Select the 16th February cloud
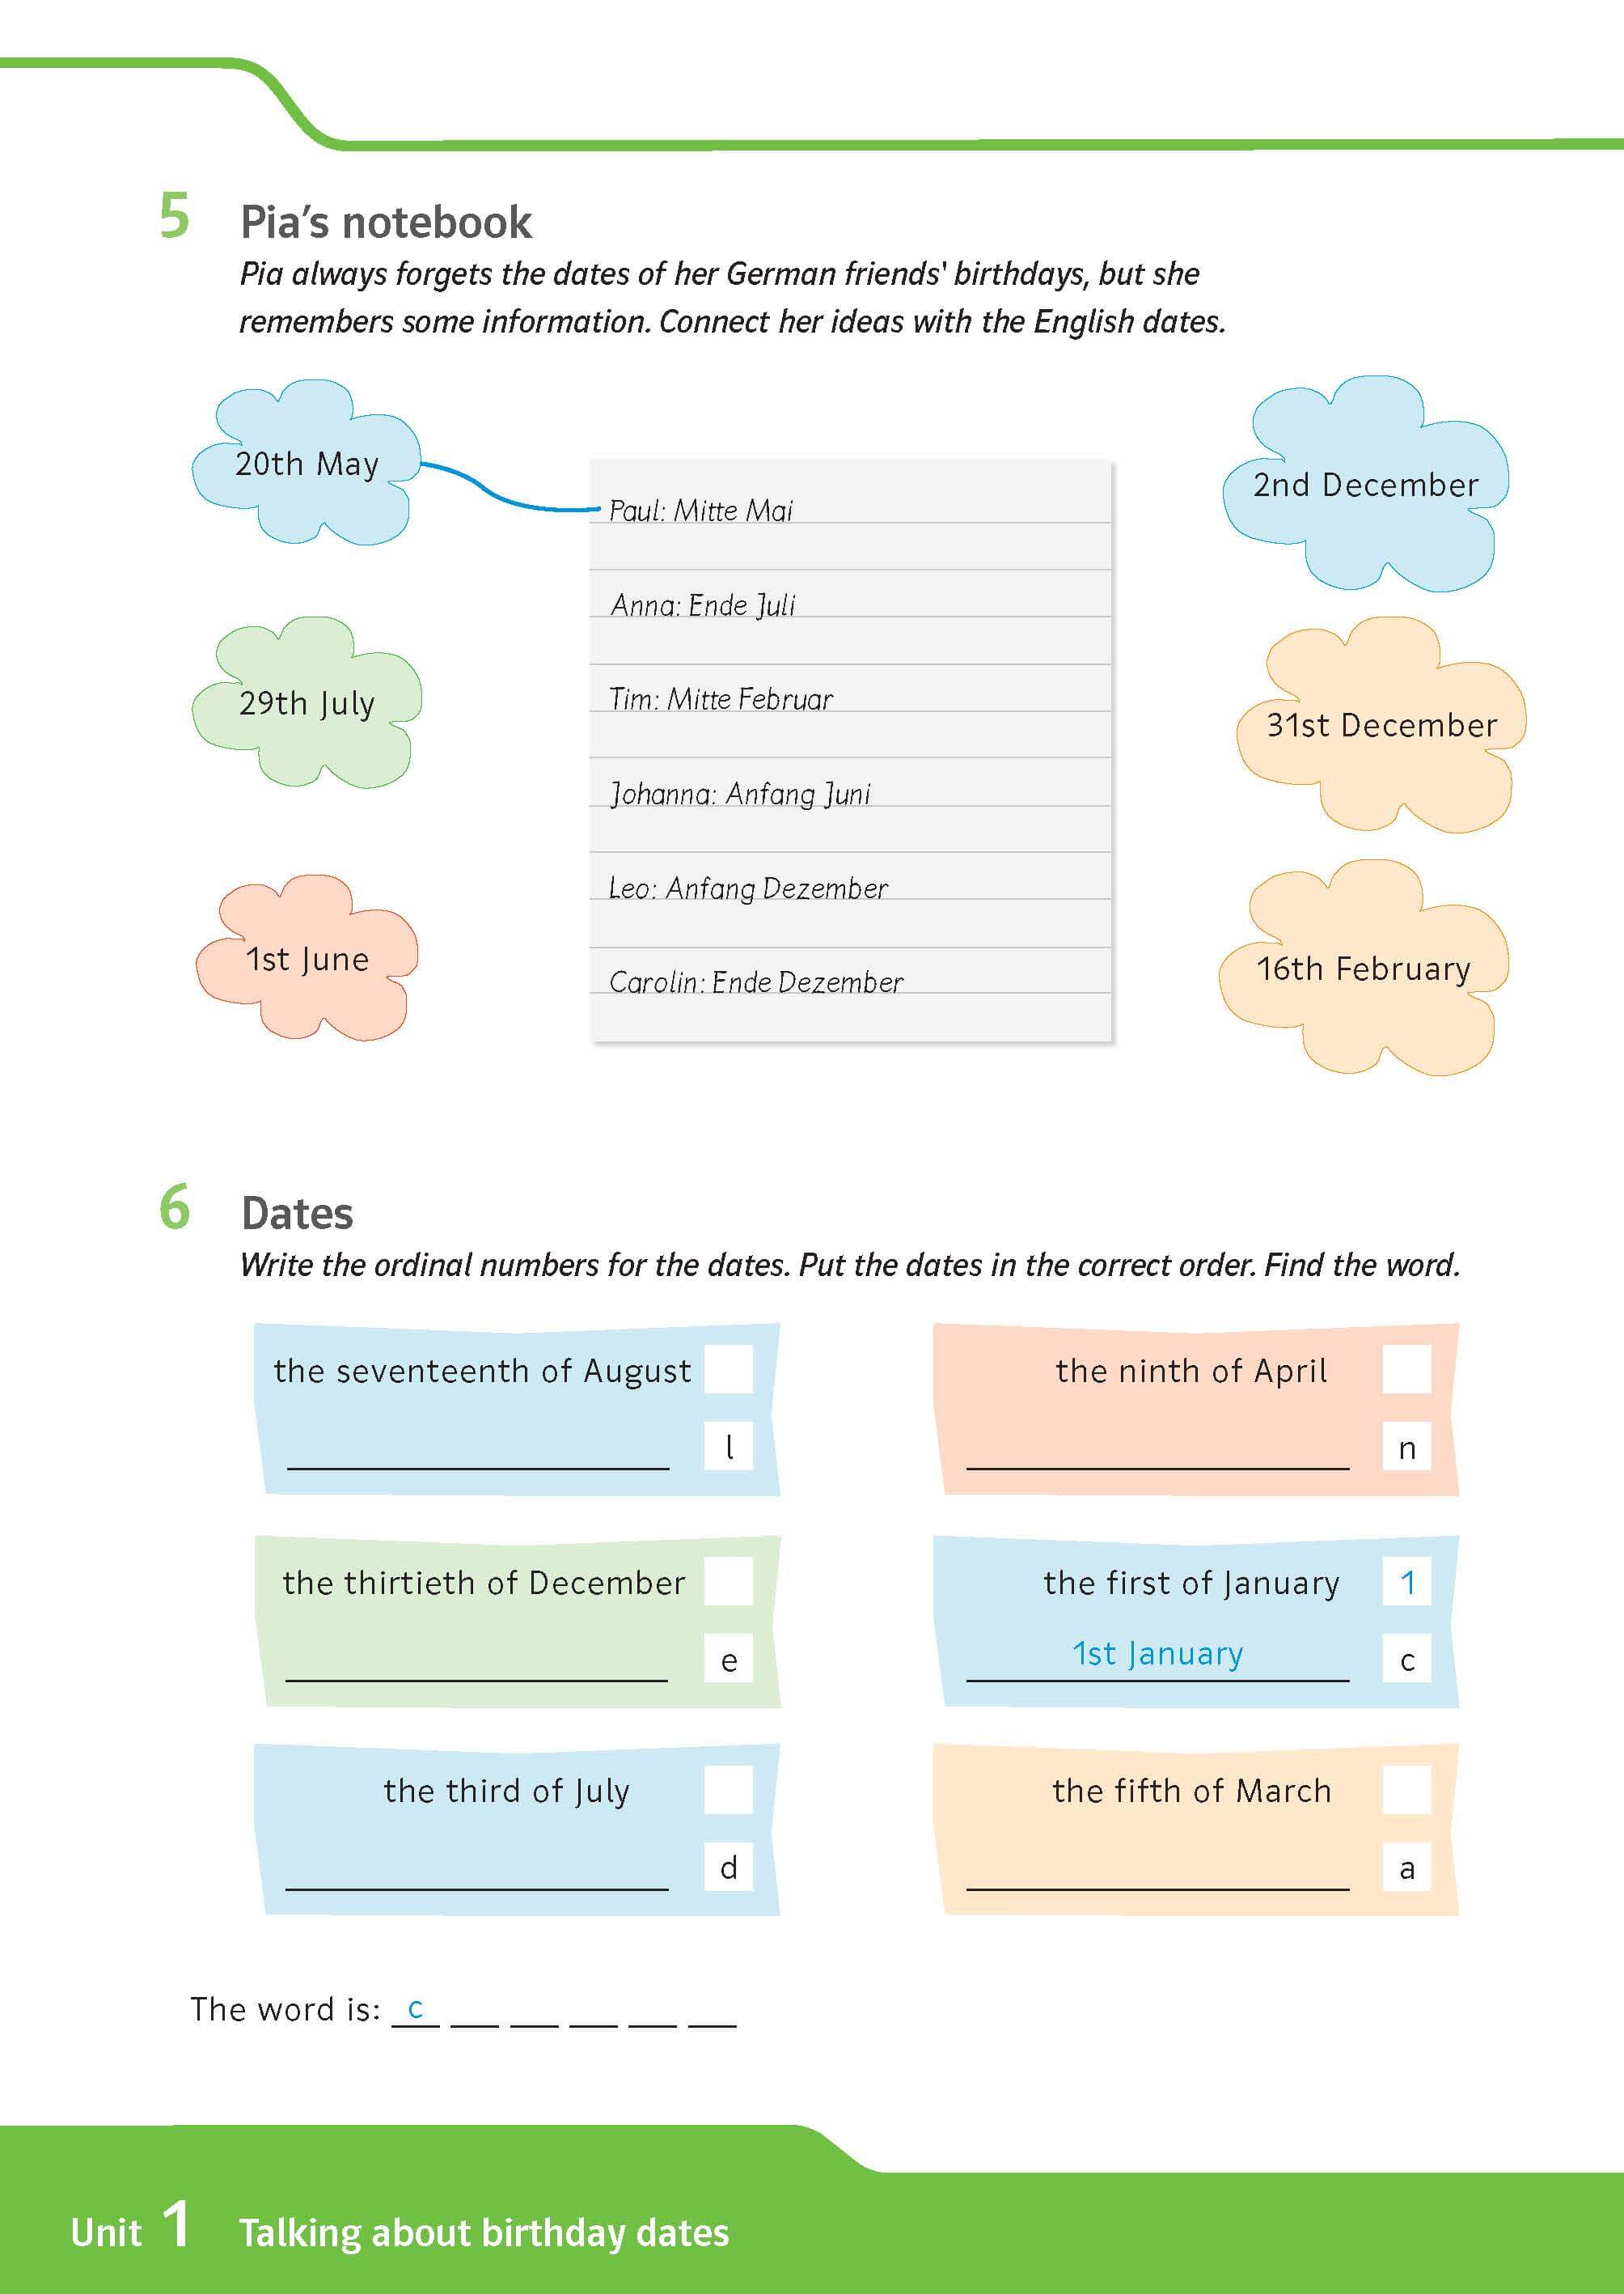This screenshot has height=2294, width=1624. [x=1363, y=968]
